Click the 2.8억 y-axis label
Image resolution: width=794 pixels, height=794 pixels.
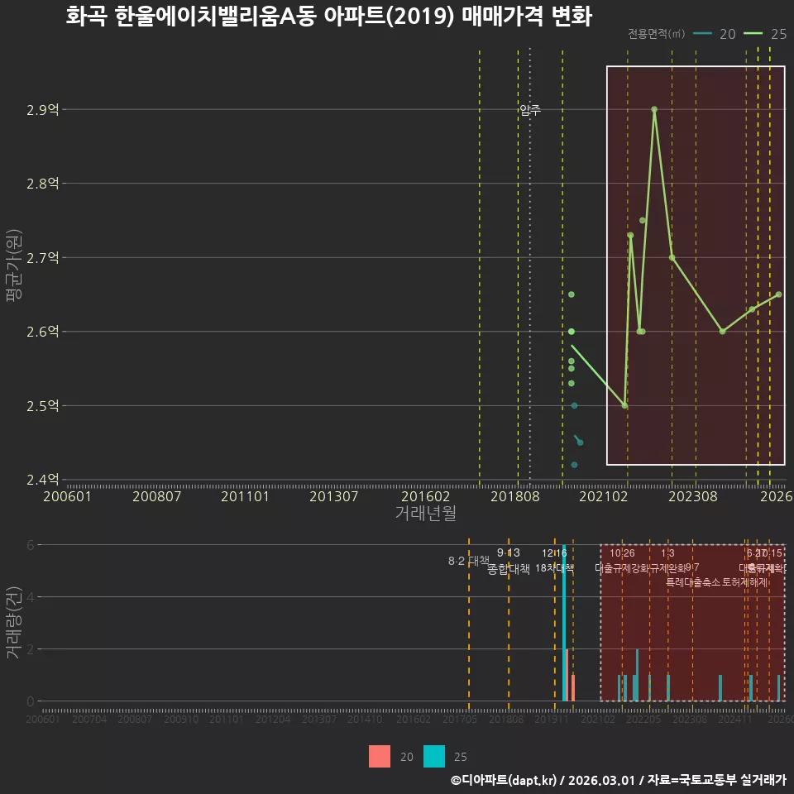point(42,184)
